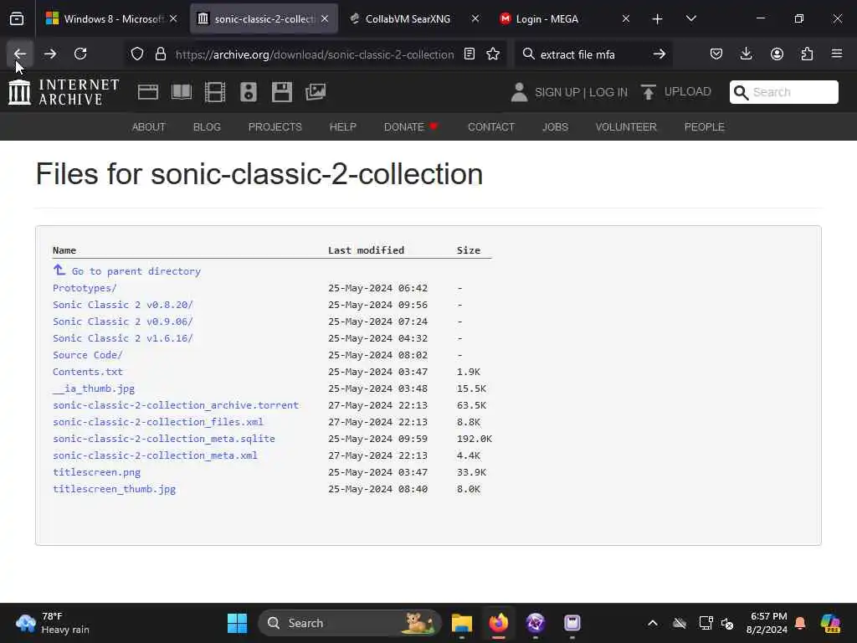
Task: Switch to Login - MEGA tab
Action: 547,18
